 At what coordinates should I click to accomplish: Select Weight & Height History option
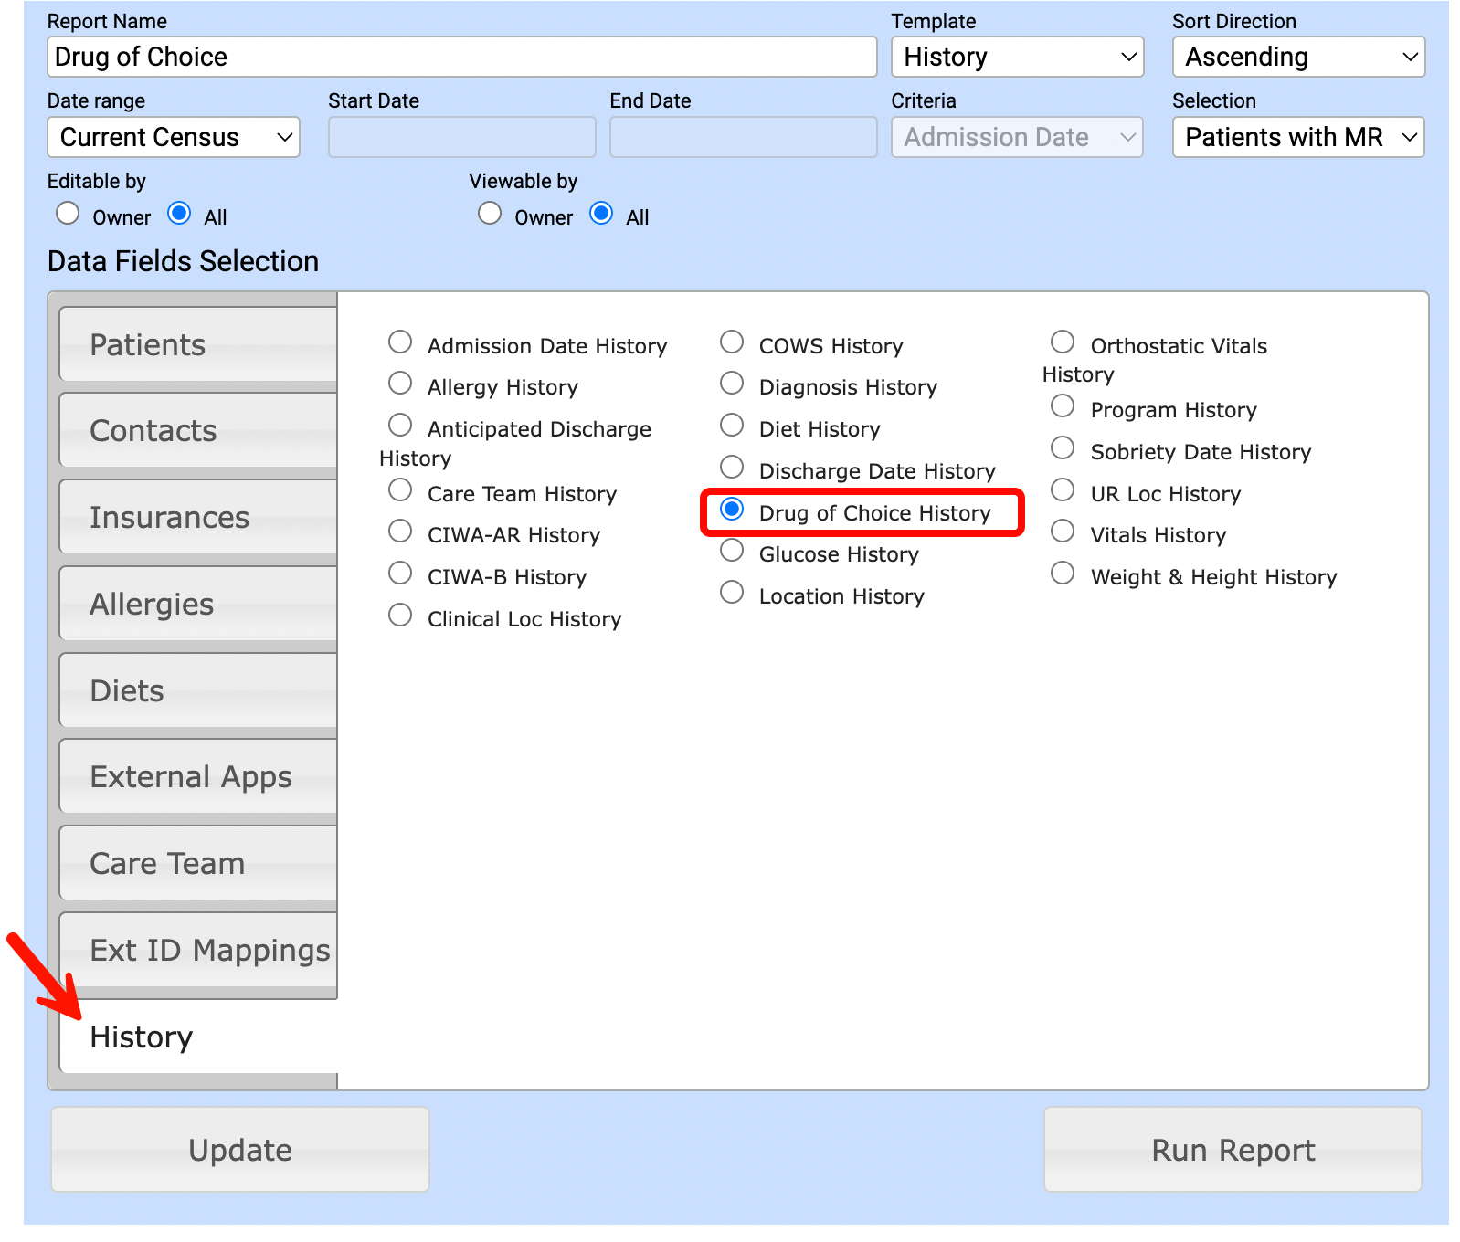coord(1063,574)
